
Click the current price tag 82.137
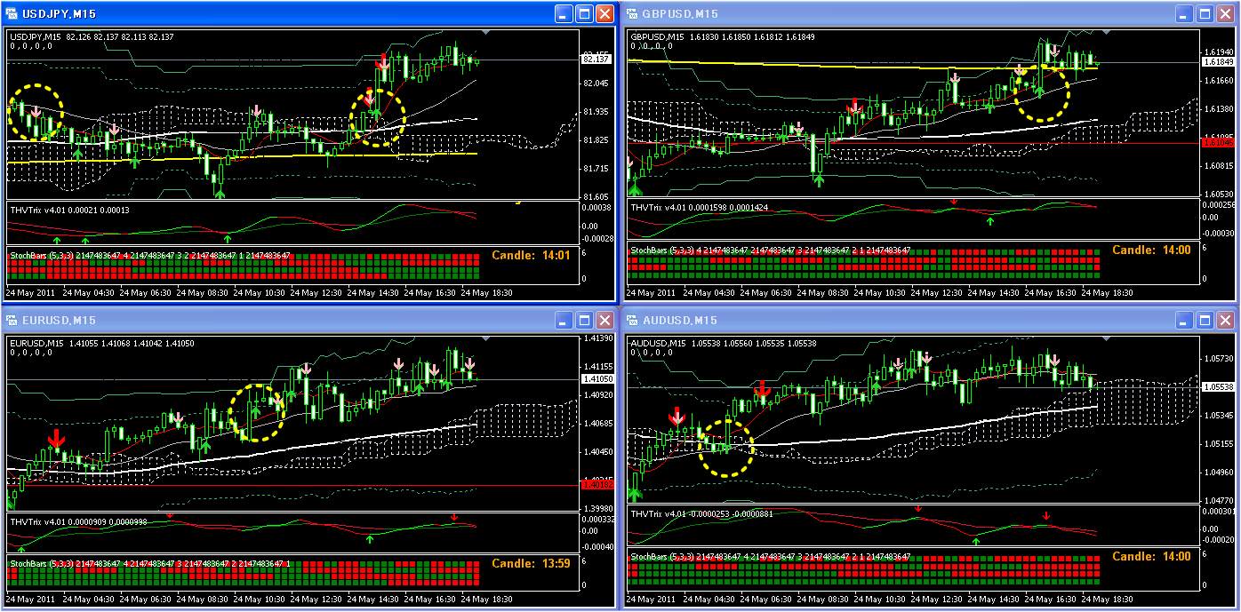pyautogui.click(x=595, y=60)
